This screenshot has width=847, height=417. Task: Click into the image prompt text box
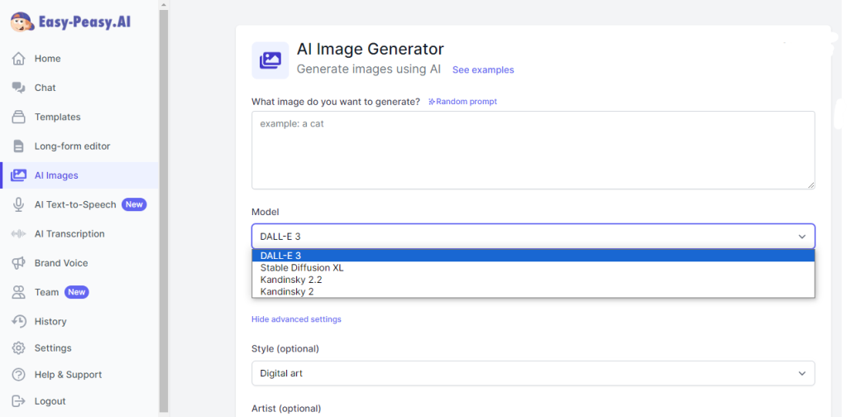[533, 150]
